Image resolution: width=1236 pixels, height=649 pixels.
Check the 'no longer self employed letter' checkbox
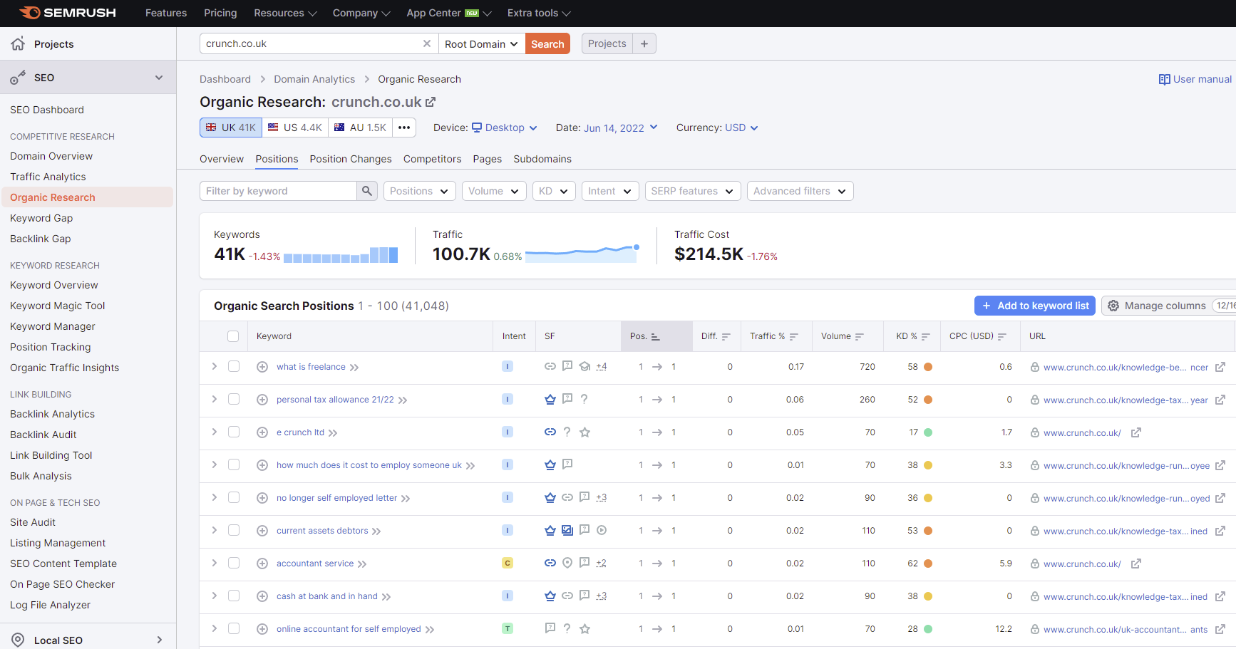234,497
